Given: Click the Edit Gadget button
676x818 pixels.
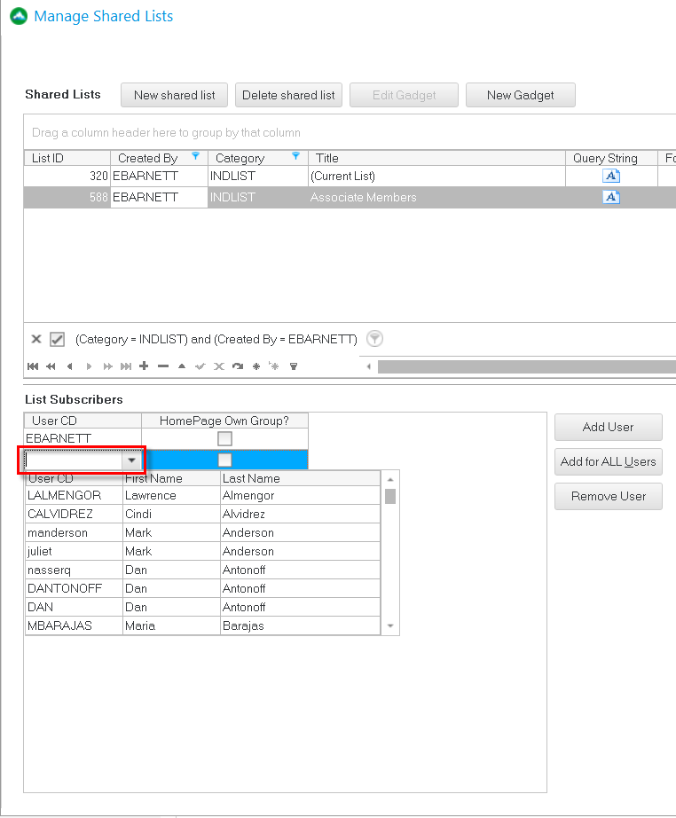Looking at the screenshot, I should click(x=405, y=95).
